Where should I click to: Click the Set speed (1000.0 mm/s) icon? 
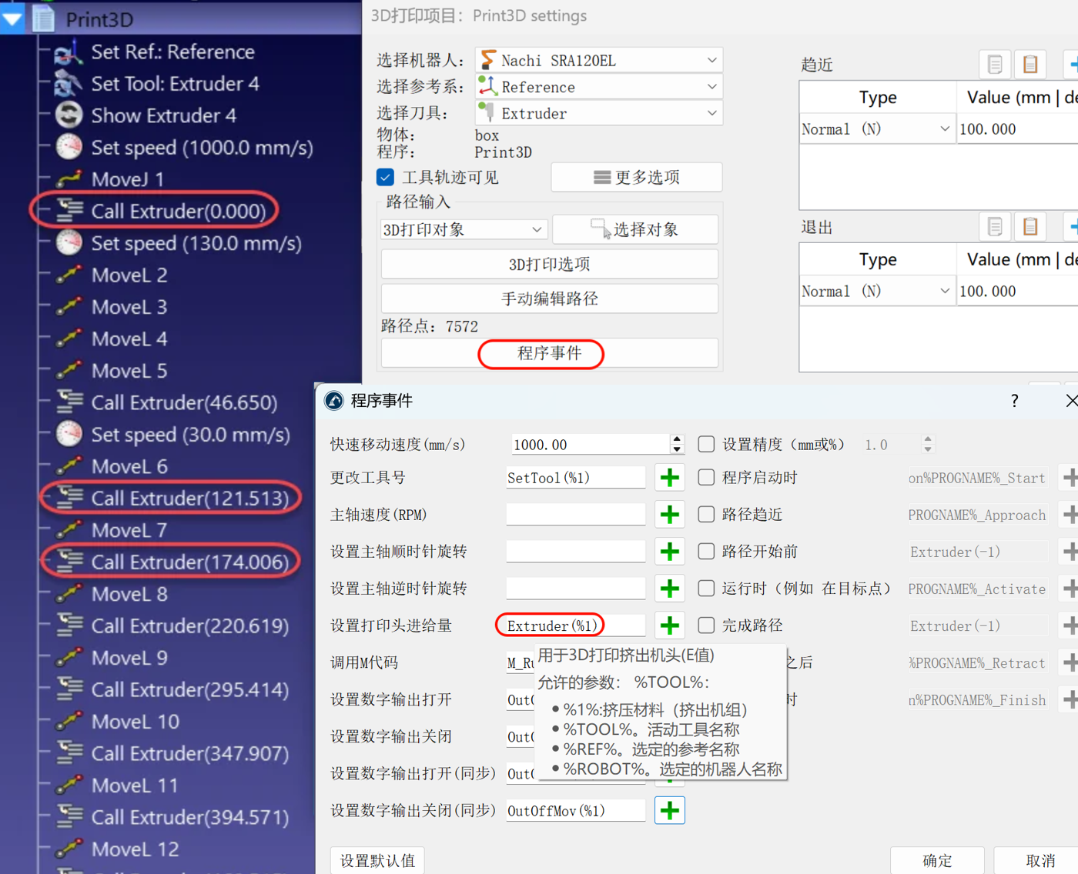coord(69,147)
